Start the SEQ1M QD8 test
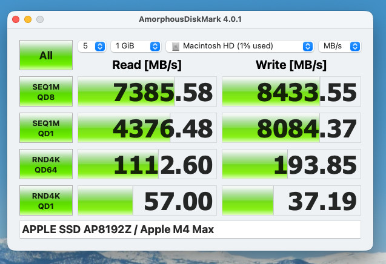The height and width of the screenshot is (264, 386). pos(46,91)
